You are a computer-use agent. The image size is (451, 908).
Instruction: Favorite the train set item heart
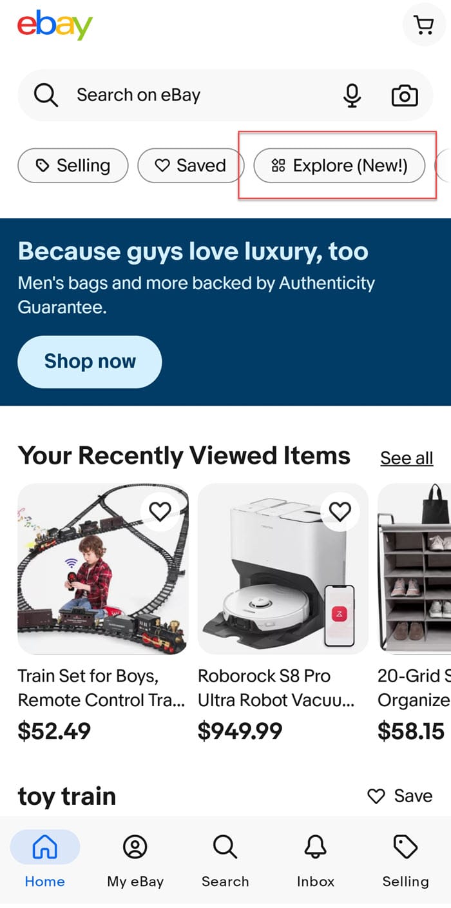160,512
